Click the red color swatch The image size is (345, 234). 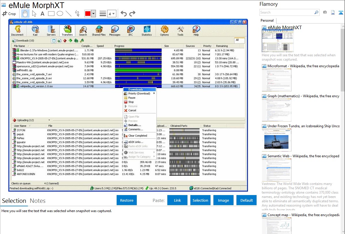point(88,14)
